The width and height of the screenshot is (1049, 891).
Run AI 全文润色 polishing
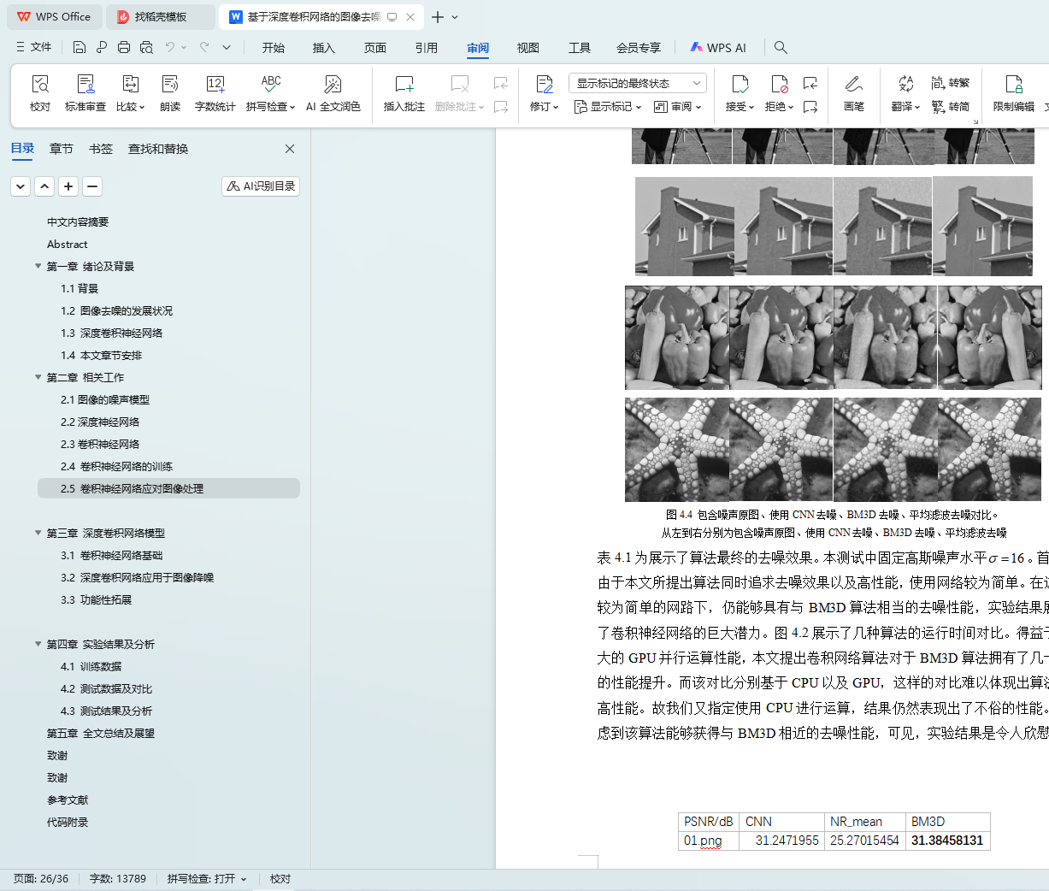333,93
